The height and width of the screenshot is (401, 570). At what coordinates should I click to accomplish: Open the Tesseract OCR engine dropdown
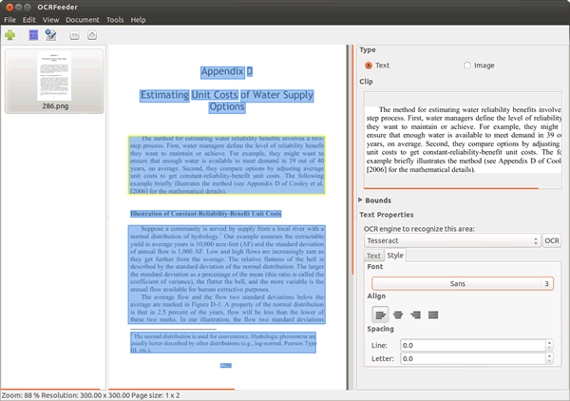tap(451, 241)
